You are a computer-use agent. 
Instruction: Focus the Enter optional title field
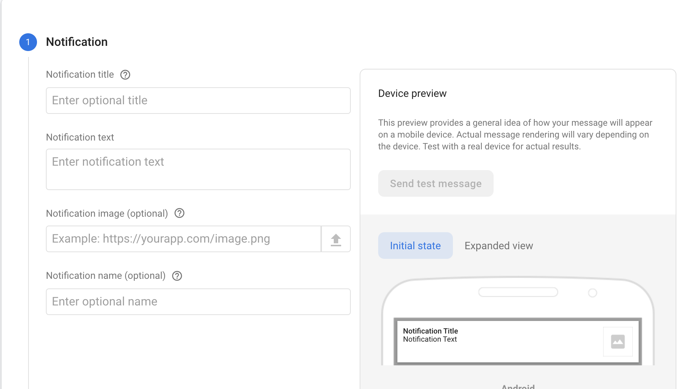(198, 101)
